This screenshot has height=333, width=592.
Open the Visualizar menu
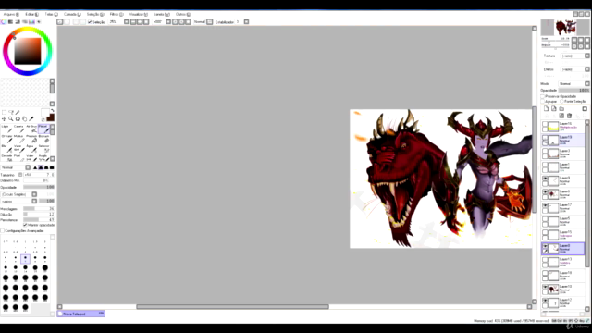coord(138,15)
